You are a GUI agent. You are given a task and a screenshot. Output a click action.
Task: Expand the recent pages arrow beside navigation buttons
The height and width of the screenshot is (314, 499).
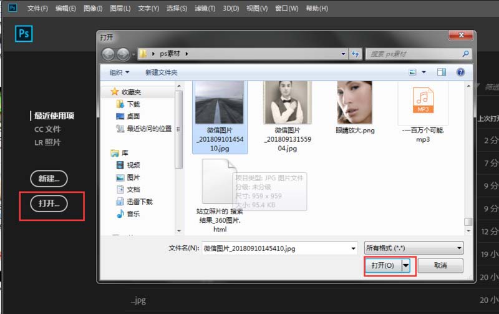133,54
